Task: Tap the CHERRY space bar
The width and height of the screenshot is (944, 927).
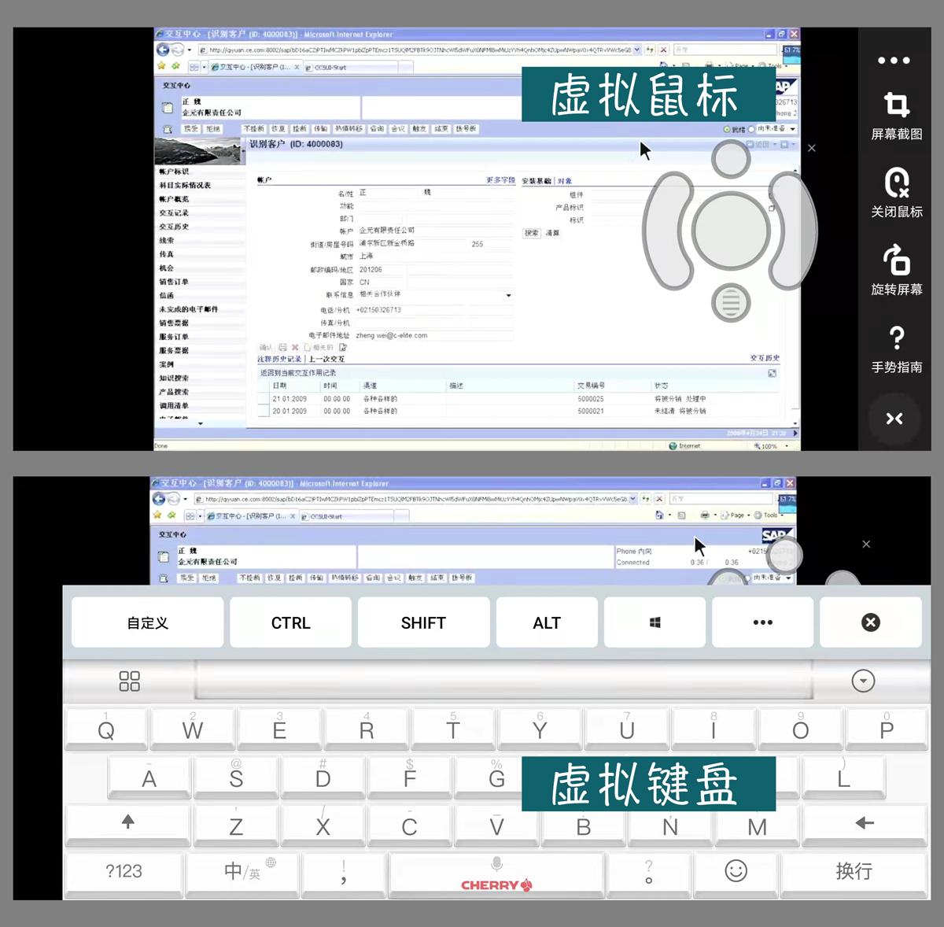Action: coord(496,873)
